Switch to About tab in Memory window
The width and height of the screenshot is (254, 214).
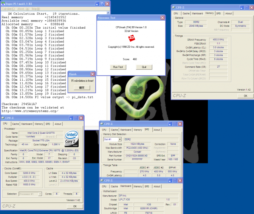[229, 14]
